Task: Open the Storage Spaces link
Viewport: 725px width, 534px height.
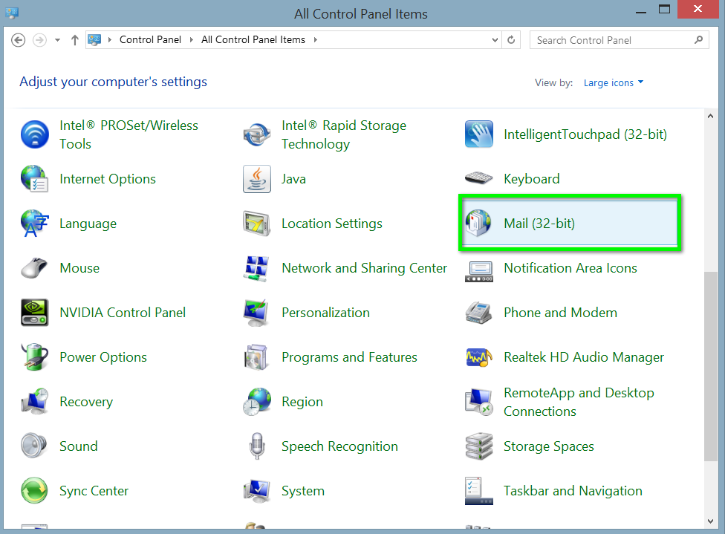Action: coord(549,446)
